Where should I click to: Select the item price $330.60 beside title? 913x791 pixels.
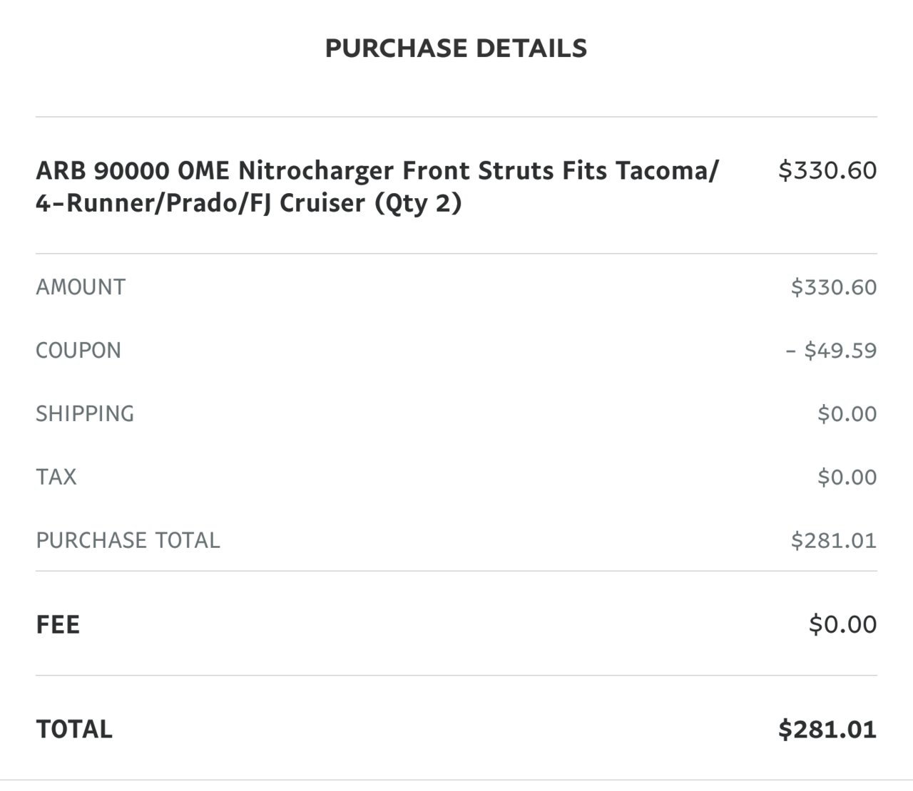point(827,170)
